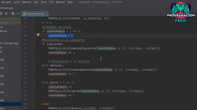Select the library root entry in project tree
Viewport: 197px width, 110px height.
pyautogui.click(x=10, y=23)
